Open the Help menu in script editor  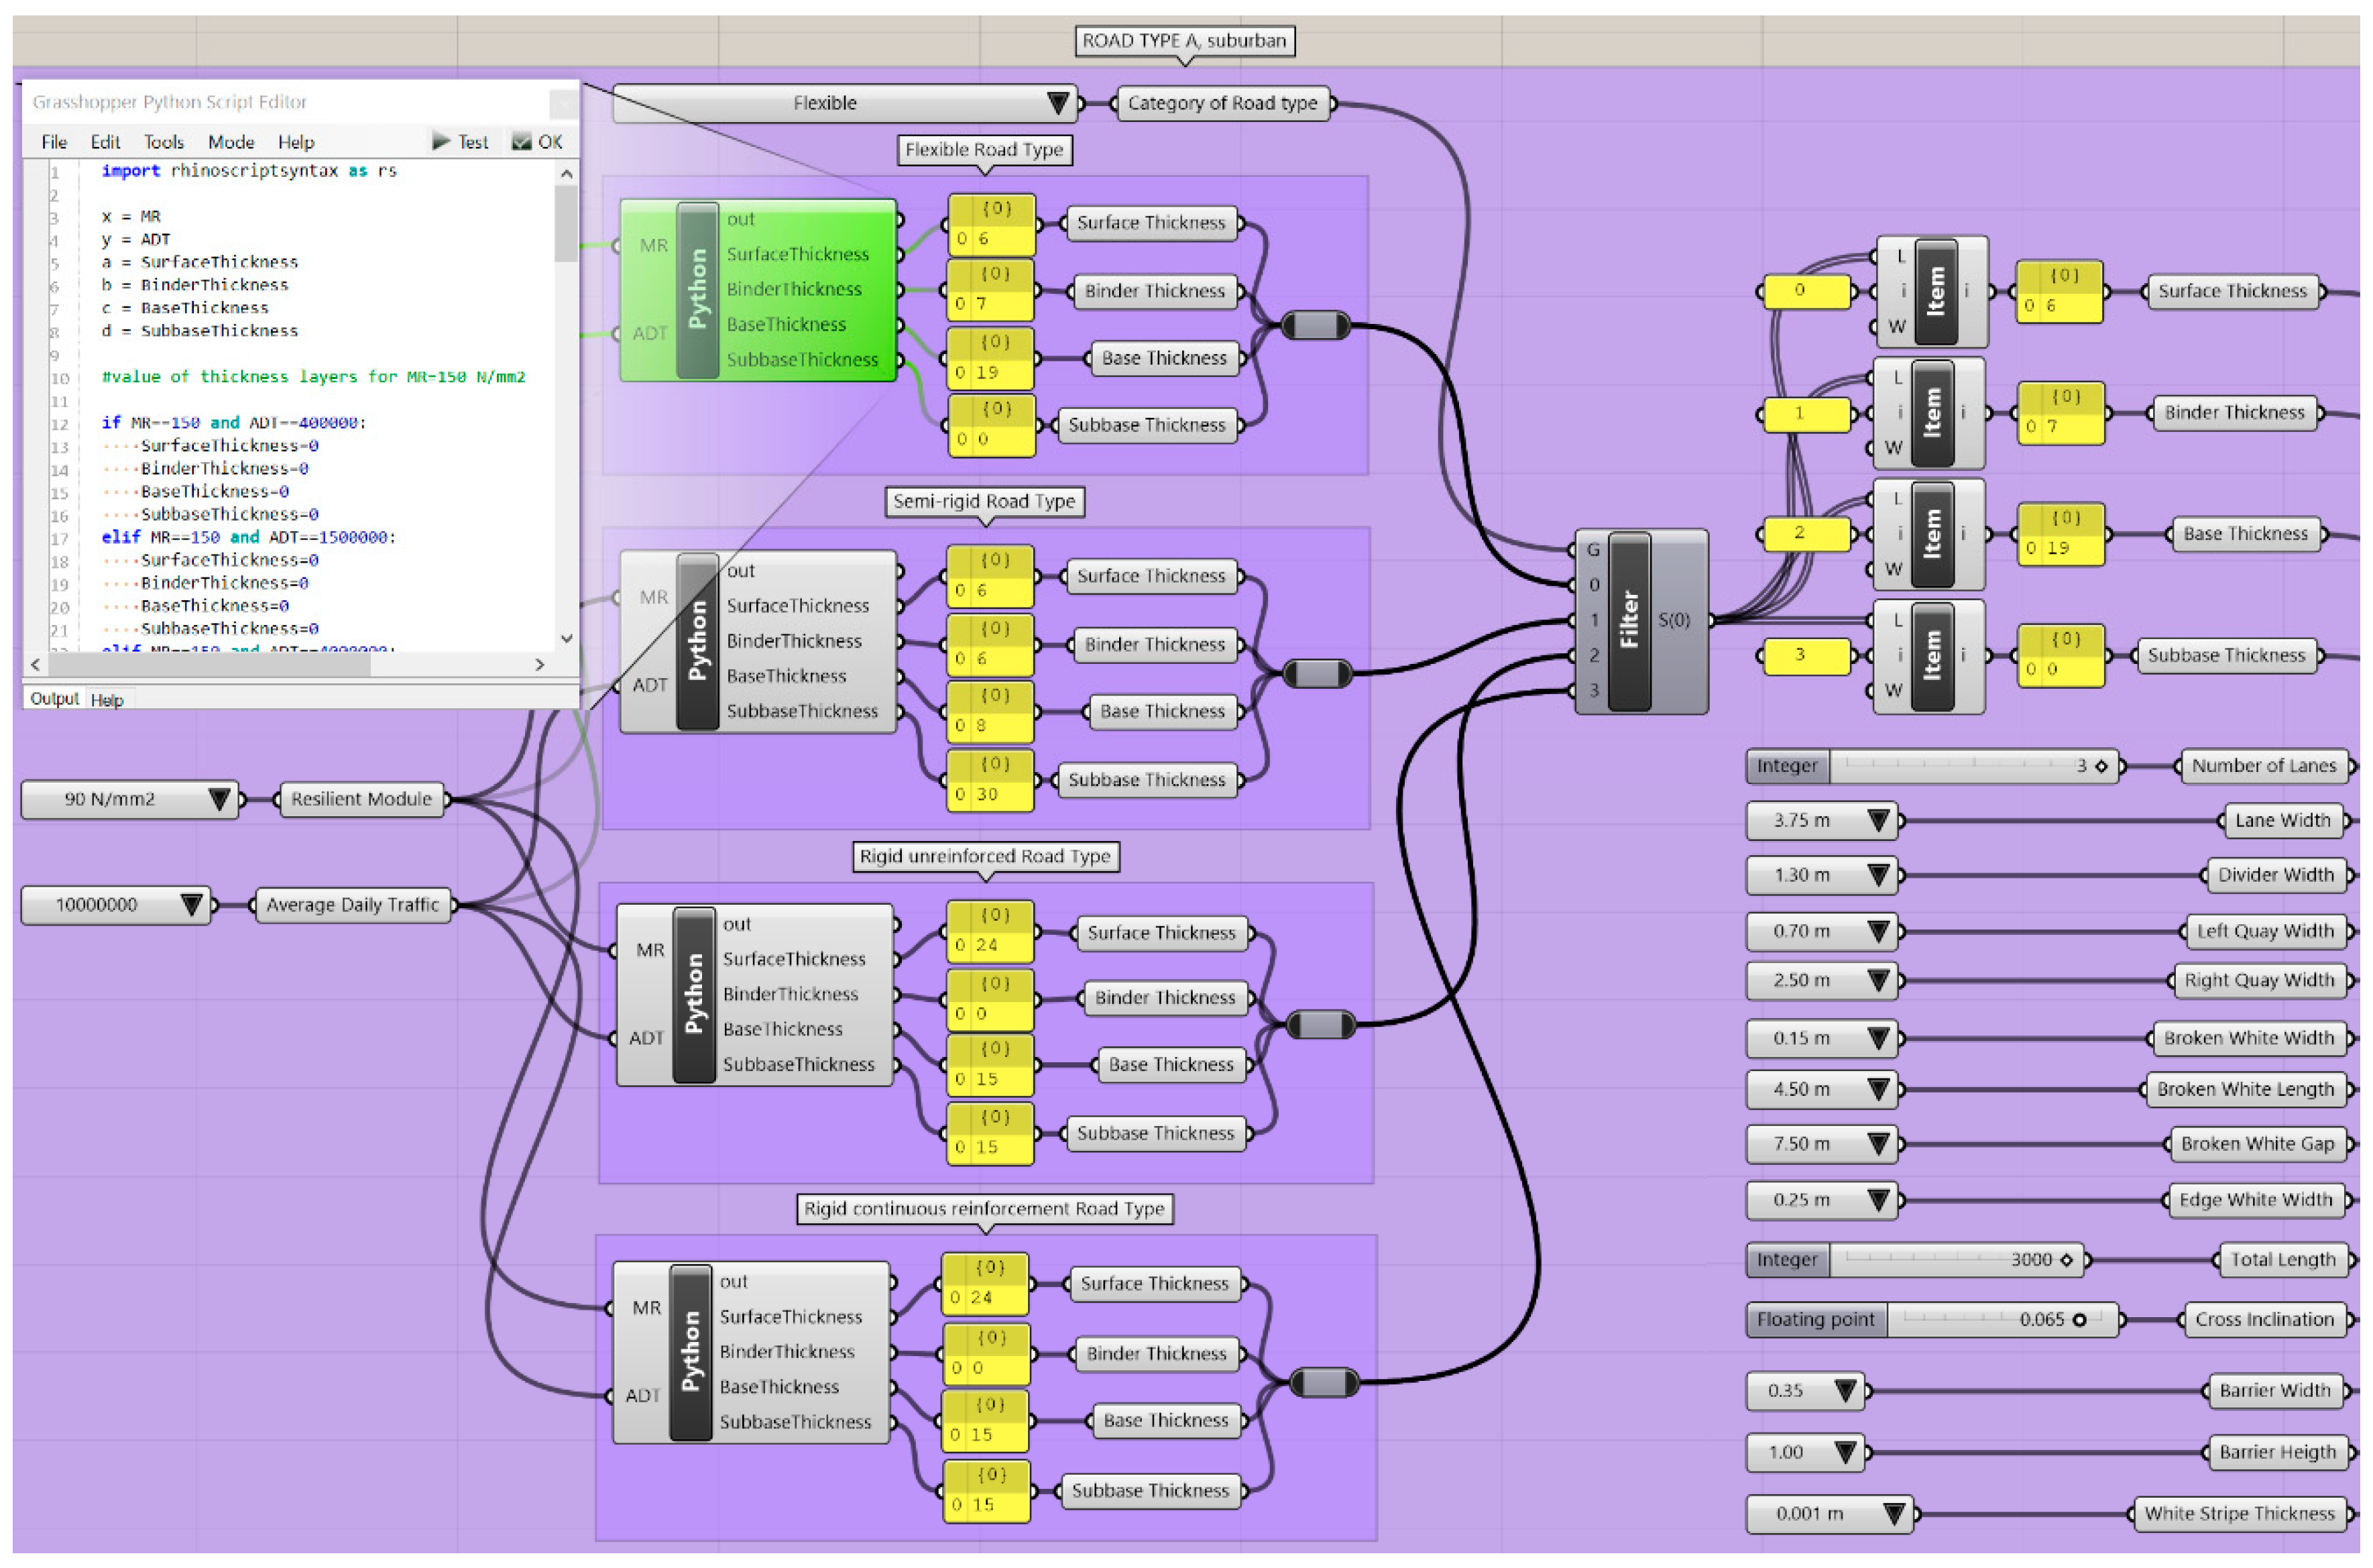296,142
